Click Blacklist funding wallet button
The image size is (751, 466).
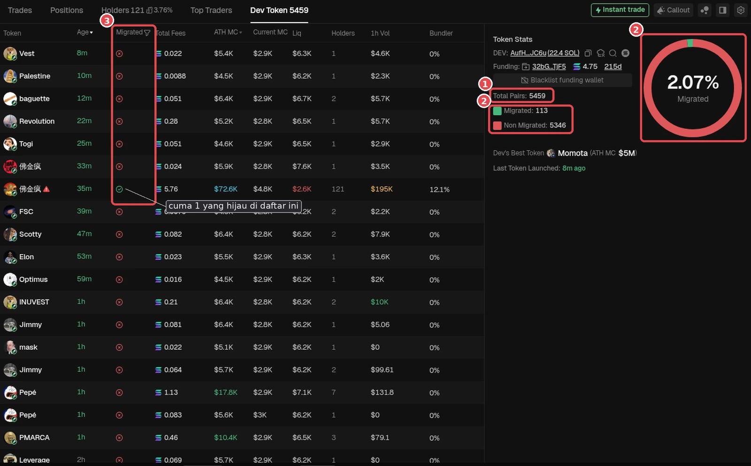pyautogui.click(x=562, y=80)
